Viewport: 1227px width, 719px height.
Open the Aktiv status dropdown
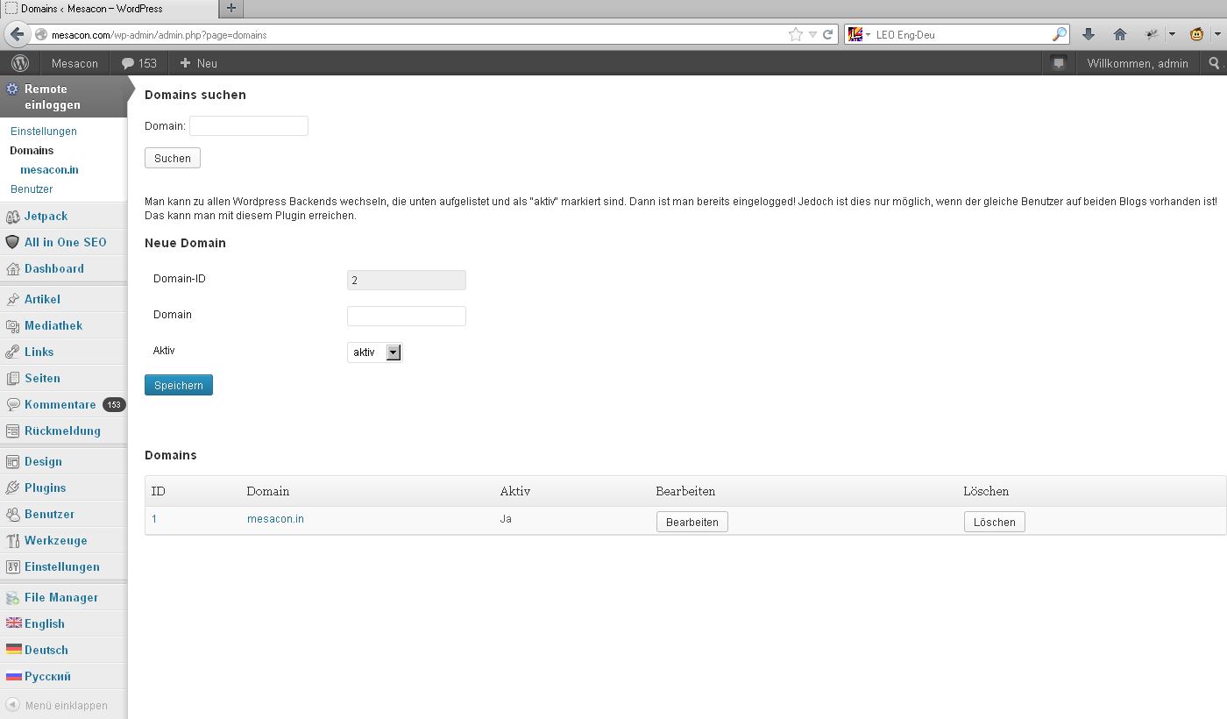[x=374, y=352]
